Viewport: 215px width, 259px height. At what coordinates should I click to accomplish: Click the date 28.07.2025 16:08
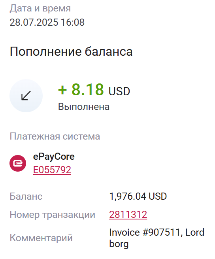(x=47, y=22)
